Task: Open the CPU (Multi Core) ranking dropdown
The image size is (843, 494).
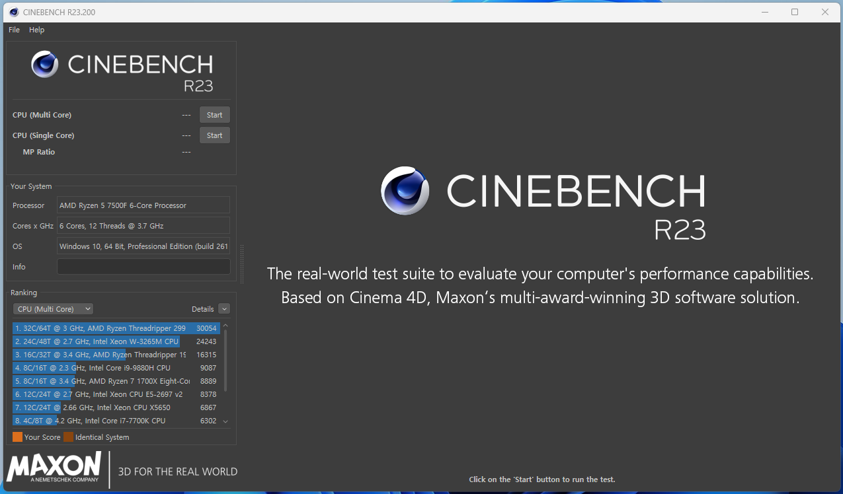Action: point(53,309)
